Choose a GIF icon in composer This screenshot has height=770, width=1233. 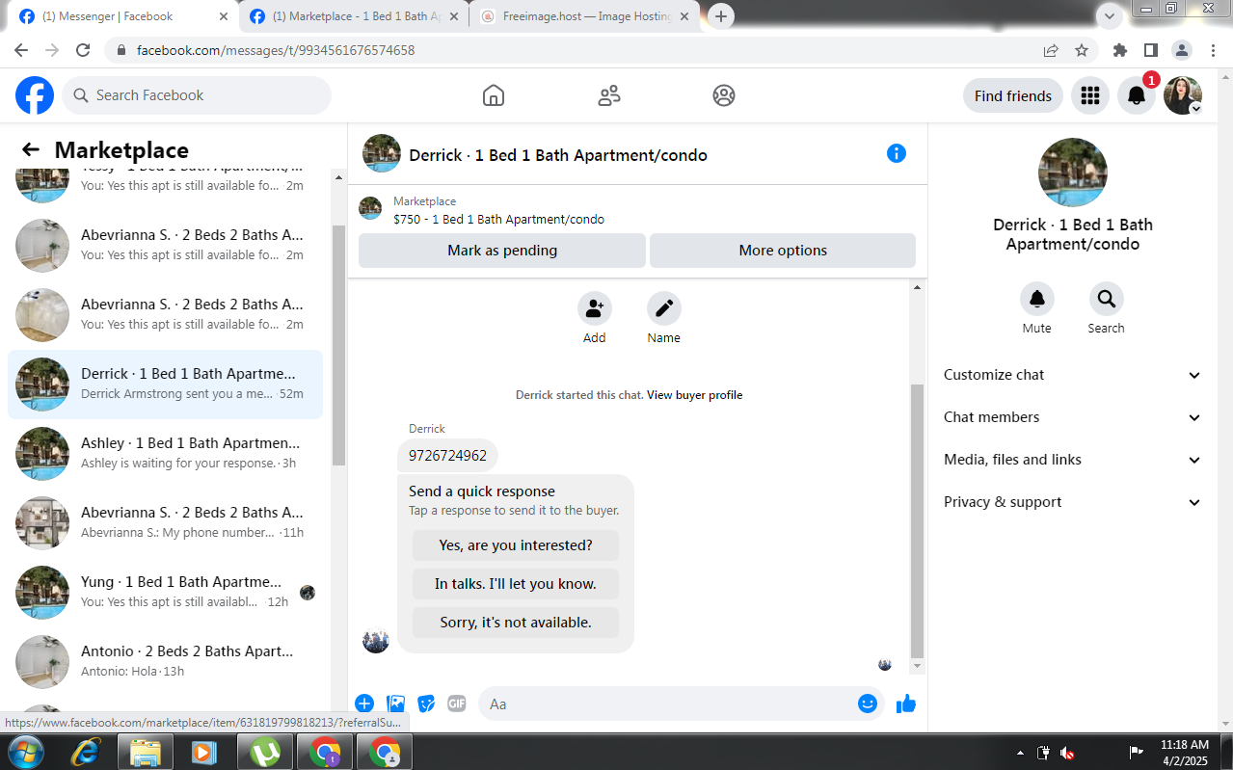coord(457,704)
